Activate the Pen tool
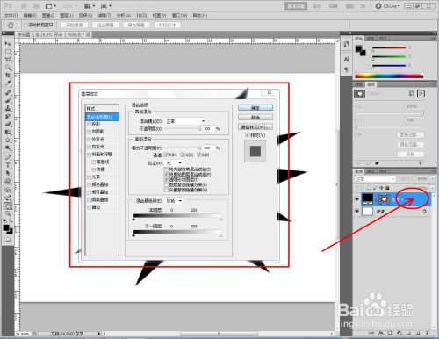 (8, 157)
